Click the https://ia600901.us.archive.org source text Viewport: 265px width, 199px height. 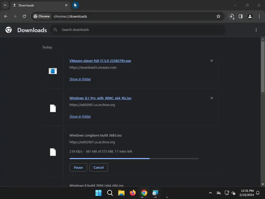[92, 105]
